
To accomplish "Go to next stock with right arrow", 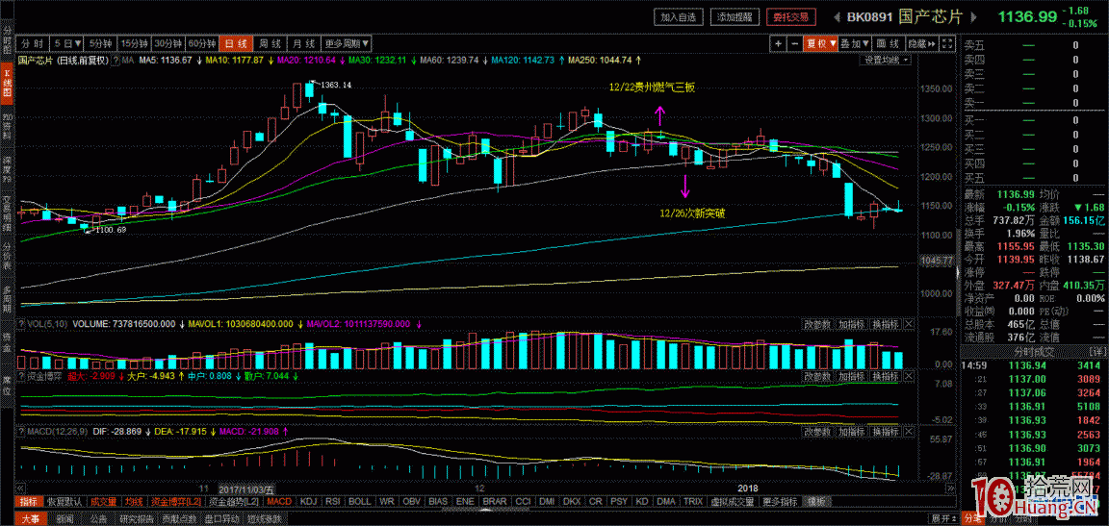I will pos(972,17).
